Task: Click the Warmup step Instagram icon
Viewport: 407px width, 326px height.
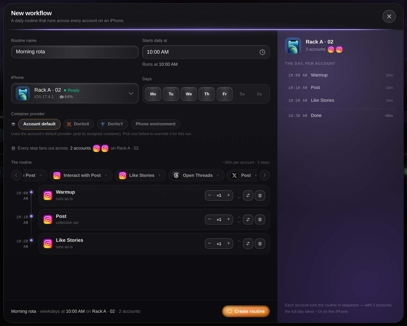Action: coord(48,195)
